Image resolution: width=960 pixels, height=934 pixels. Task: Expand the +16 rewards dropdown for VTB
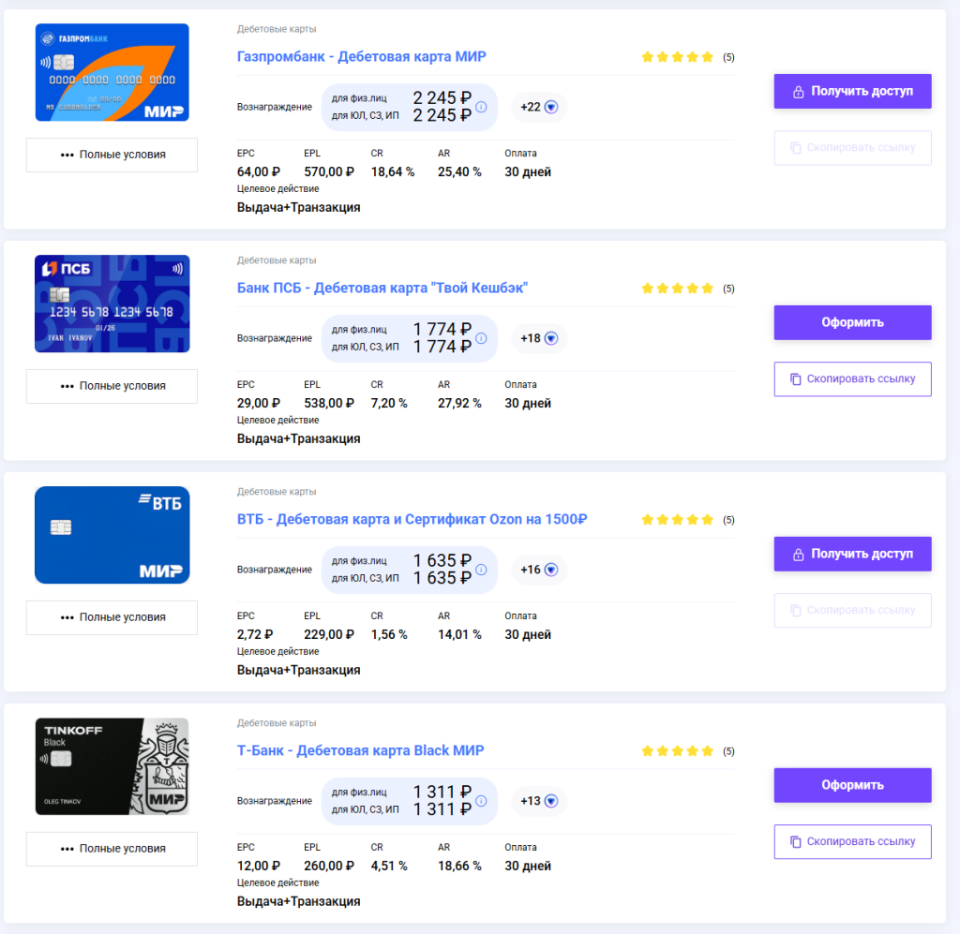click(540, 570)
